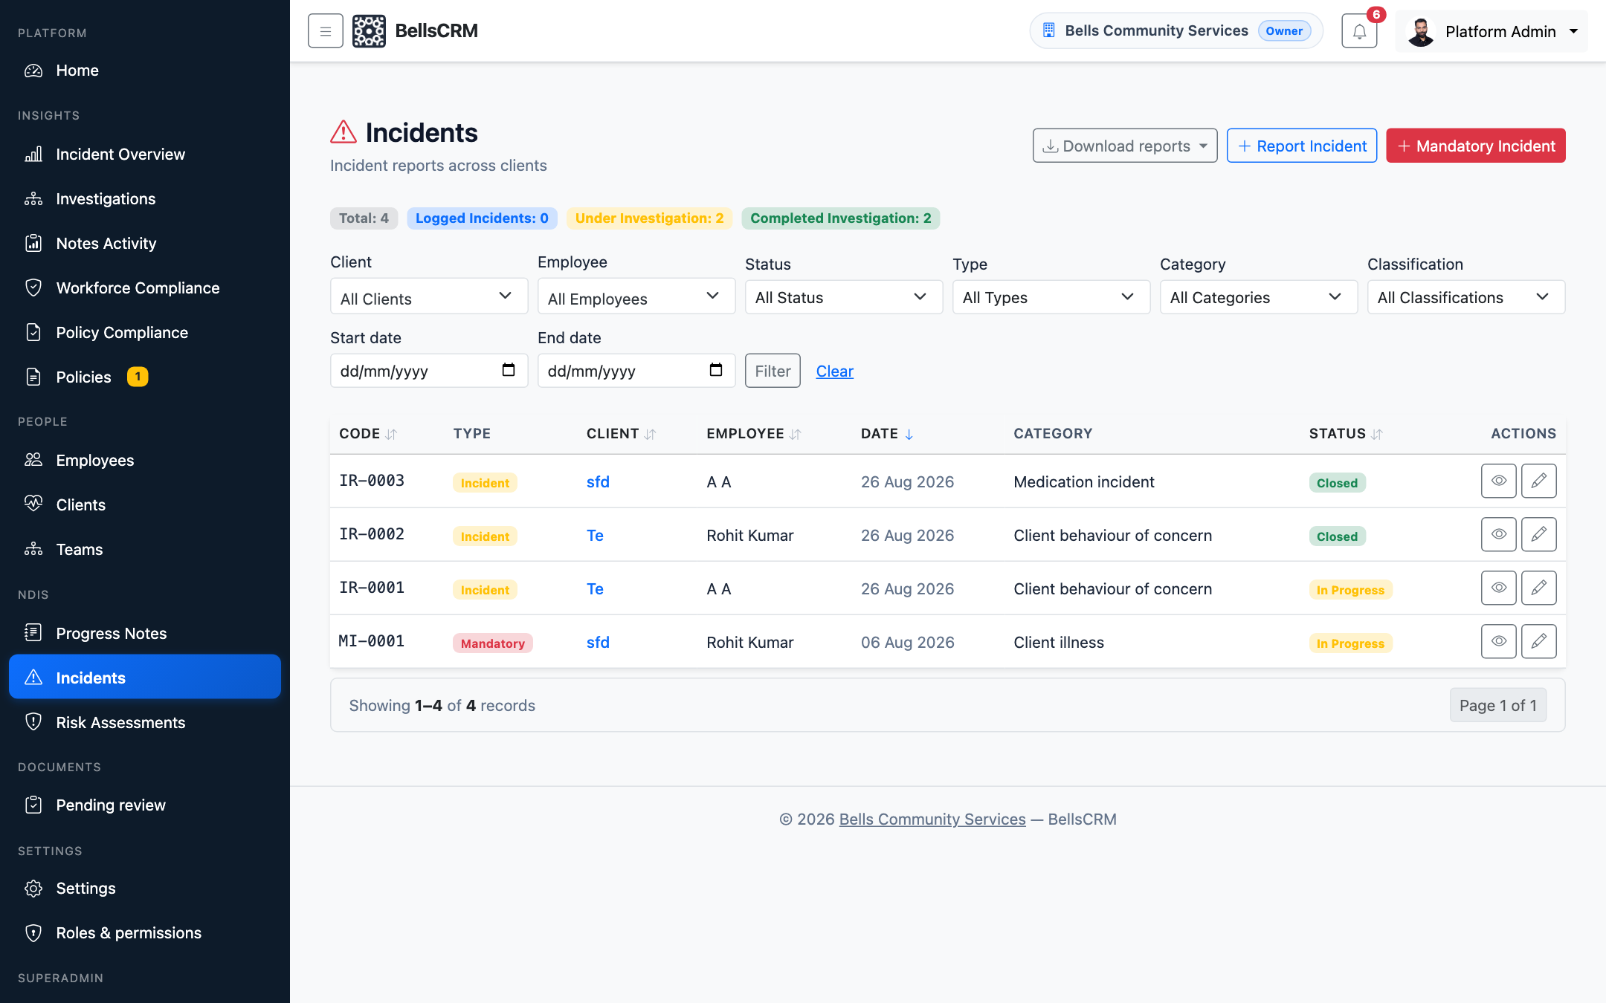
Task: Open client link Te in IR-0001 row
Action: tap(595, 588)
